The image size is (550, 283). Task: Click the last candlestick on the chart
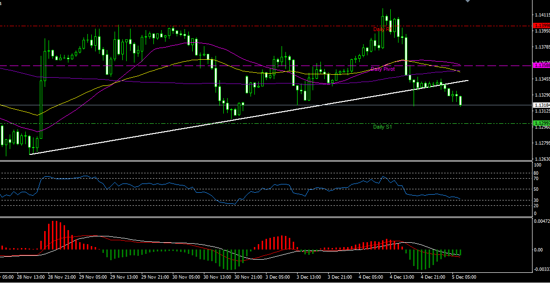pyautogui.click(x=461, y=100)
